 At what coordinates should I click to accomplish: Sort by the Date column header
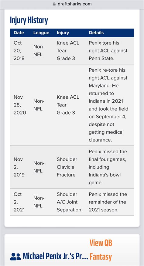tap(19, 33)
